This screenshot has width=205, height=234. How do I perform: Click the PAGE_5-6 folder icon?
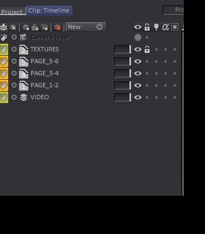click(23, 62)
